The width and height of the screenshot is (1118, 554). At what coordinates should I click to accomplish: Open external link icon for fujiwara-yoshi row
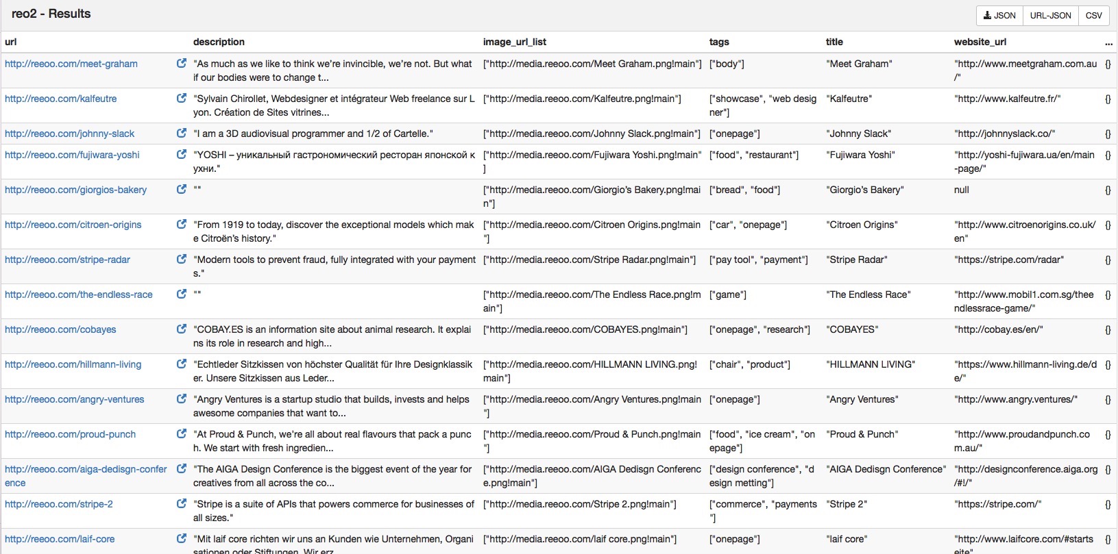pos(182,154)
